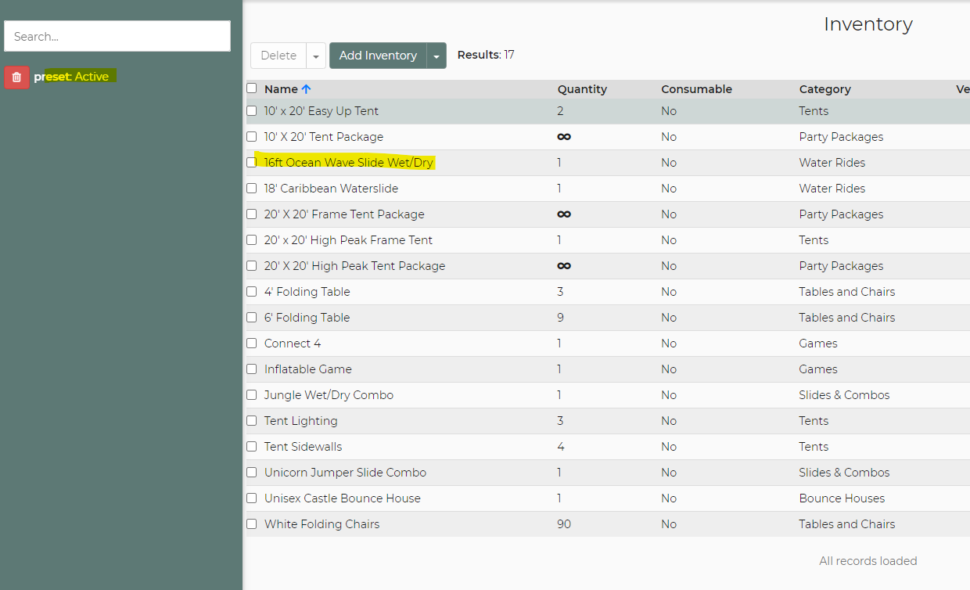
Task: Click the blue sort arrow next to Name
Action: 306,89
